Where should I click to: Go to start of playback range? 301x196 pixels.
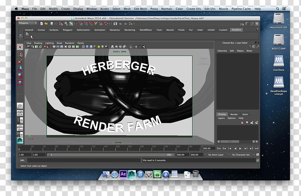pyautogui.click(x=219, y=148)
